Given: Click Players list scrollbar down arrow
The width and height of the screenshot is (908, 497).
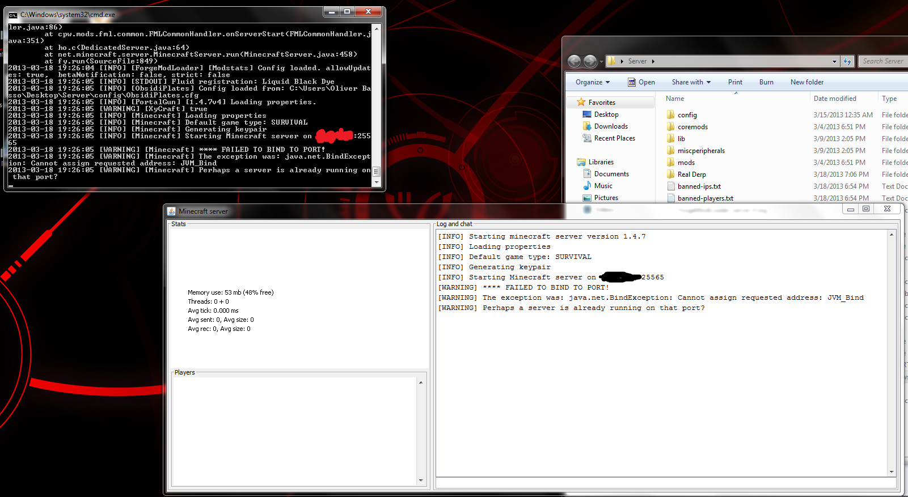Looking at the screenshot, I should click(x=421, y=481).
